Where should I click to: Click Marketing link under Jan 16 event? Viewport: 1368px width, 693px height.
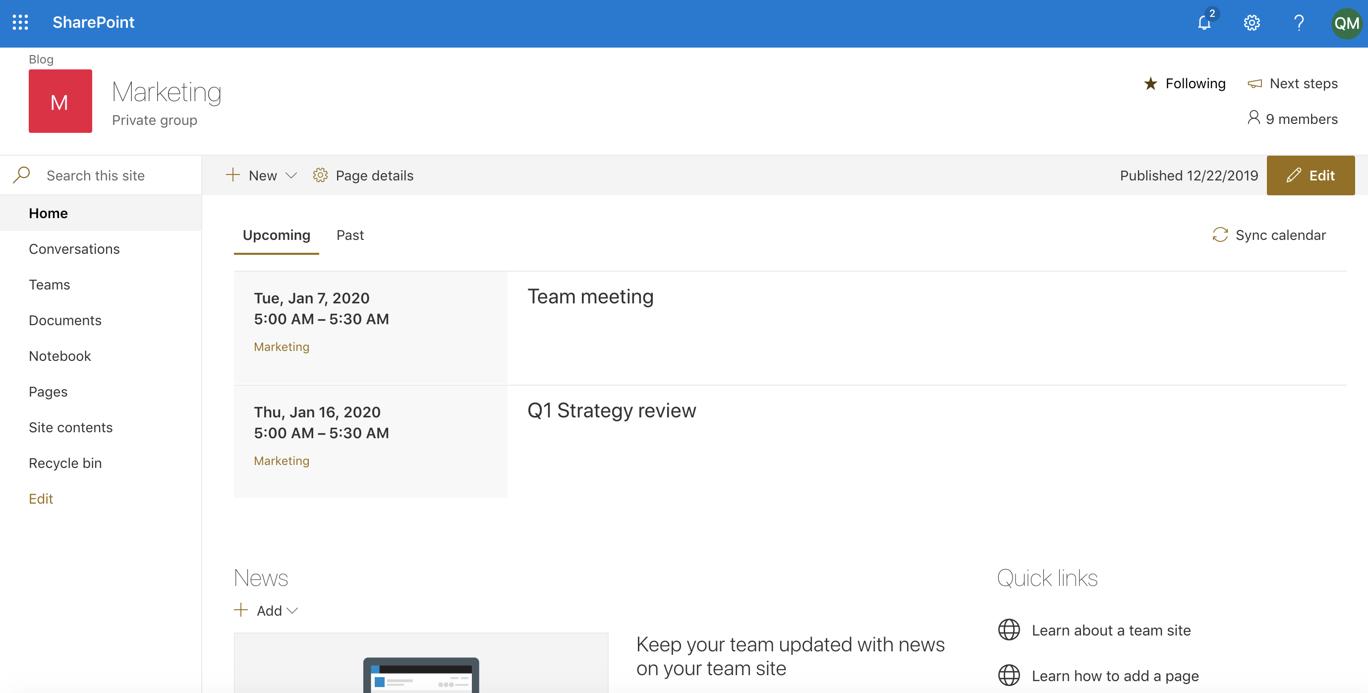tap(282, 461)
